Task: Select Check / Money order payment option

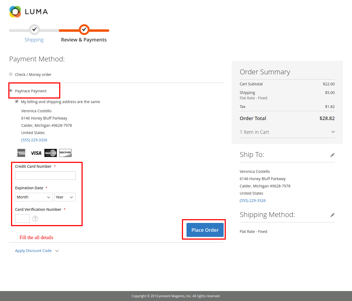Action: pos(11,74)
